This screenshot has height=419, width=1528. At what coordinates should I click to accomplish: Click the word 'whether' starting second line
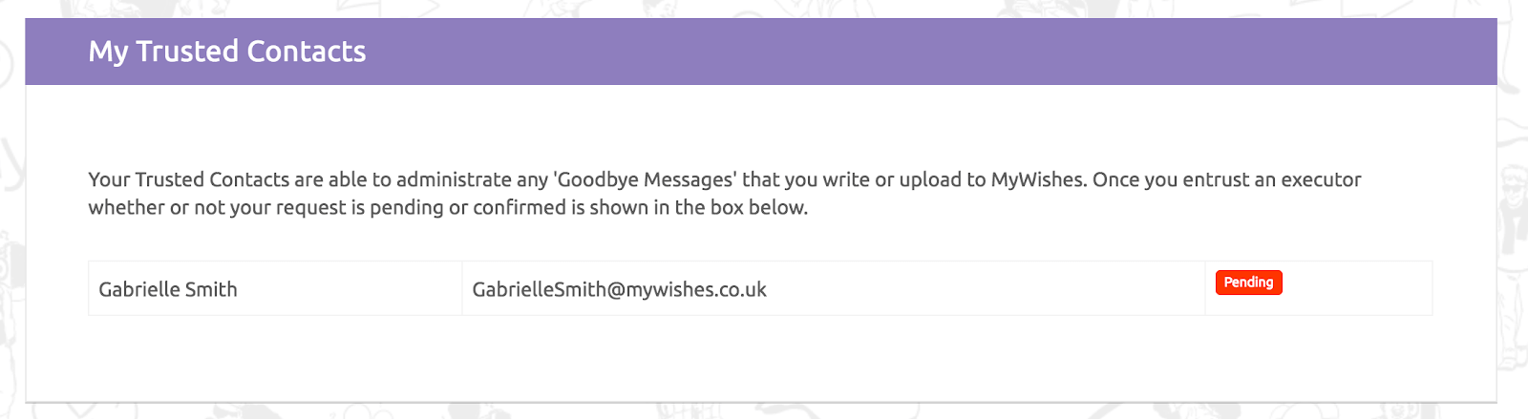(127, 207)
